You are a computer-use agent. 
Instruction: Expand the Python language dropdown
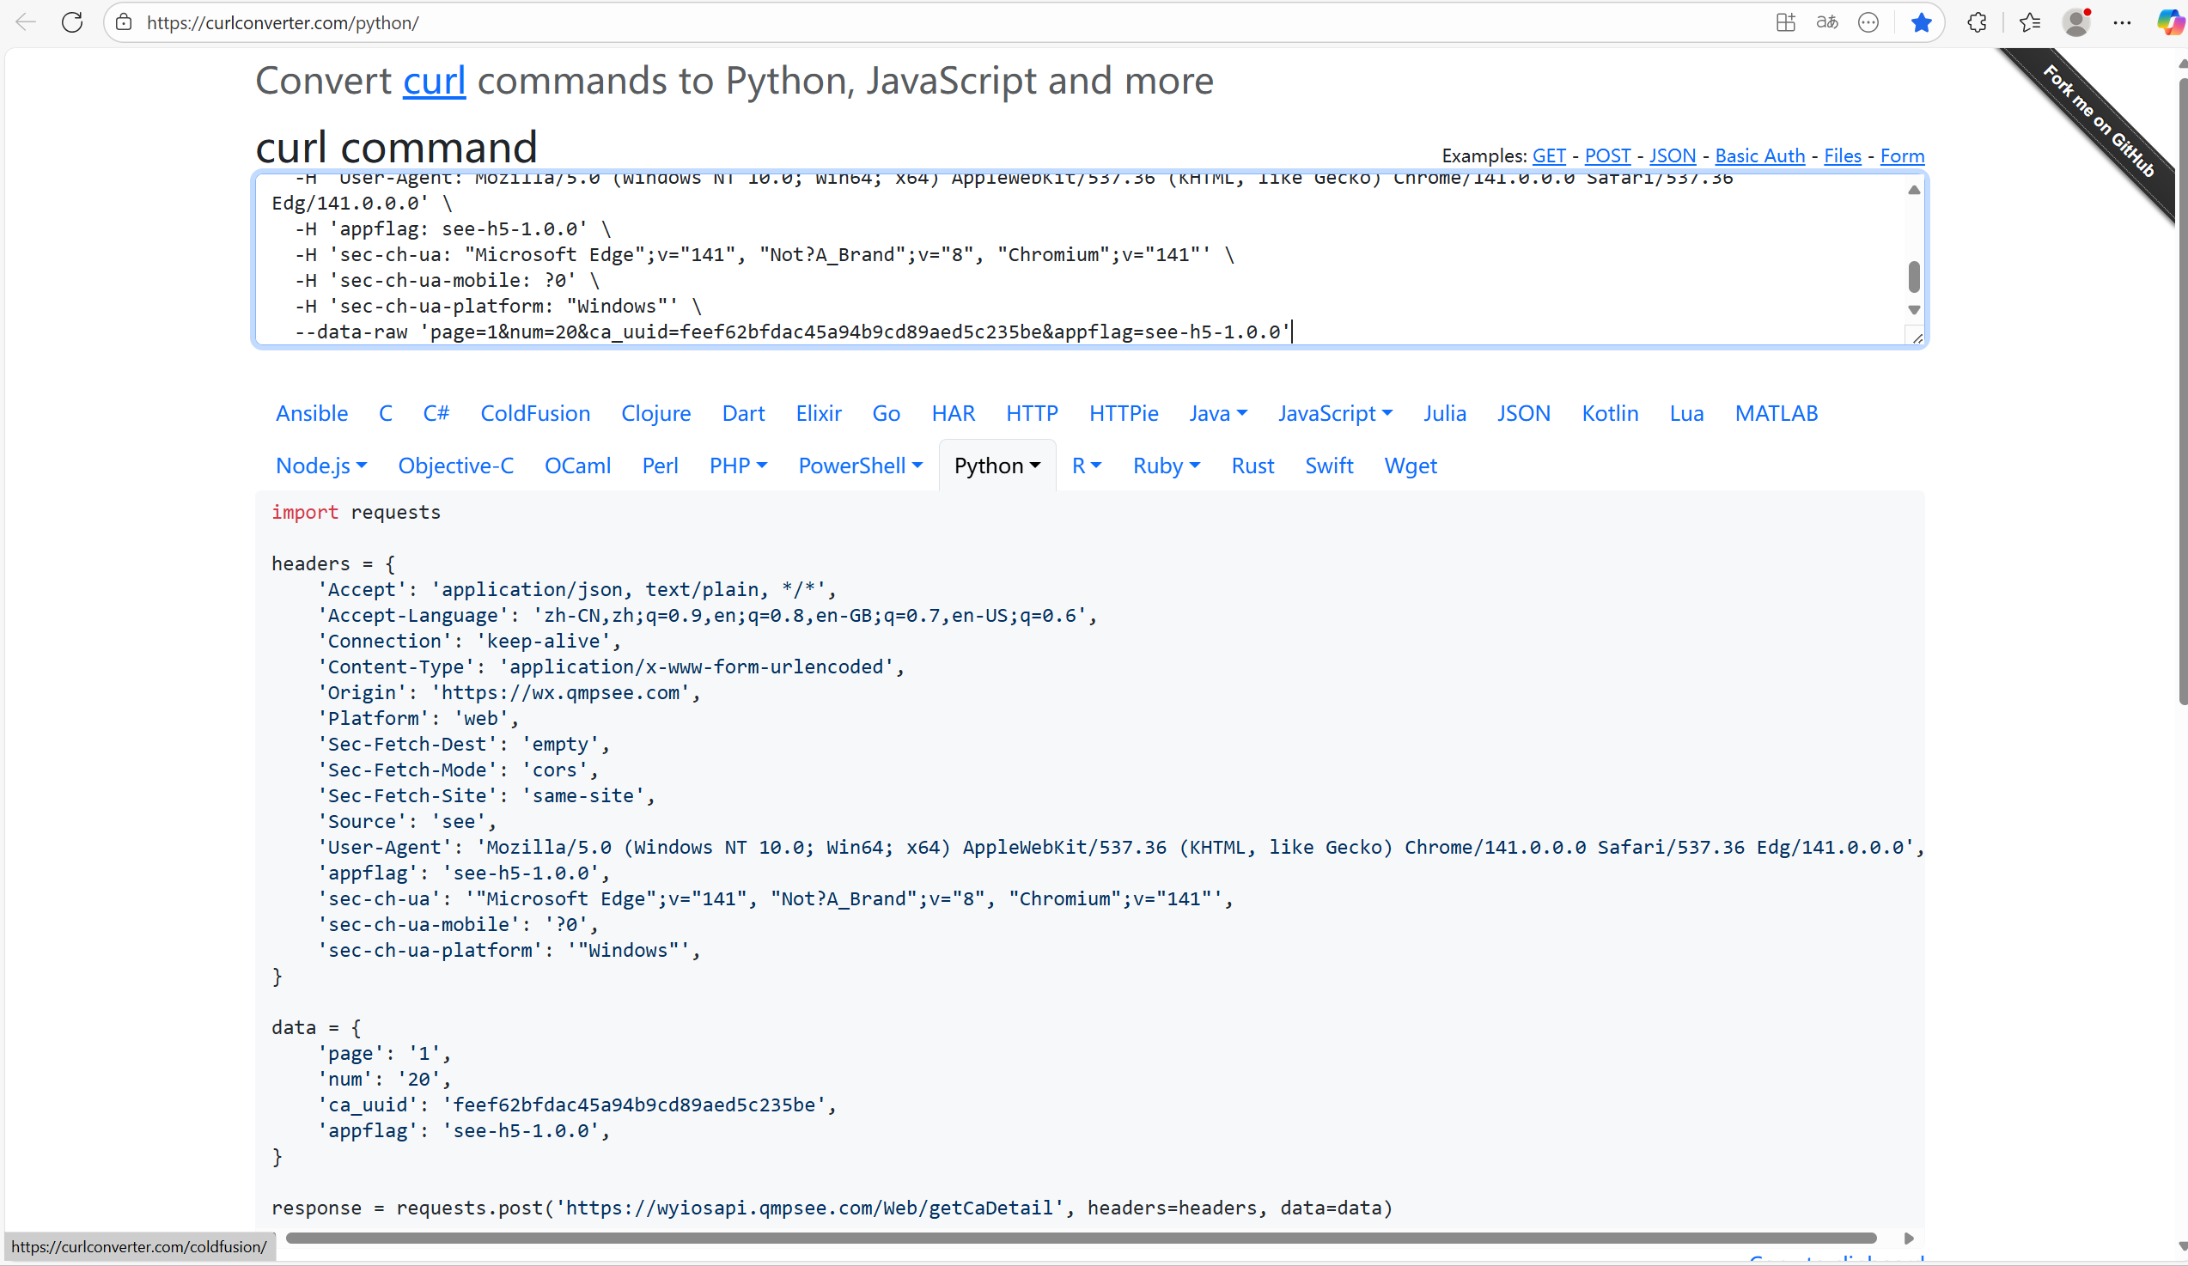click(x=996, y=466)
